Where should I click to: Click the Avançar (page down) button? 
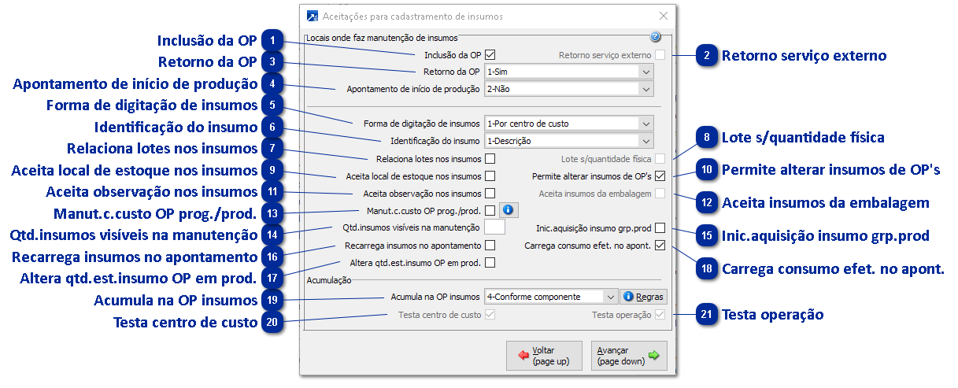(628, 356)
